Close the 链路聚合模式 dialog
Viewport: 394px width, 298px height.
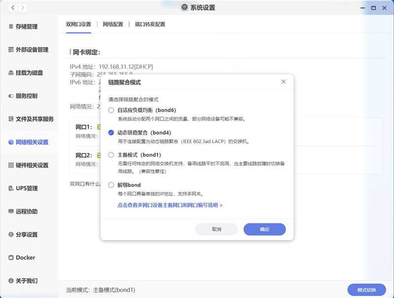283,82
